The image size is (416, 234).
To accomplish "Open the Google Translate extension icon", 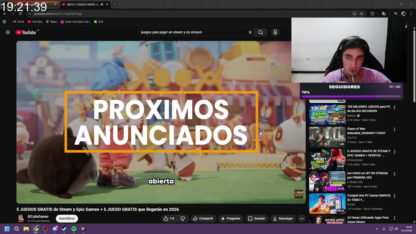I will click(x=384, y=14).
